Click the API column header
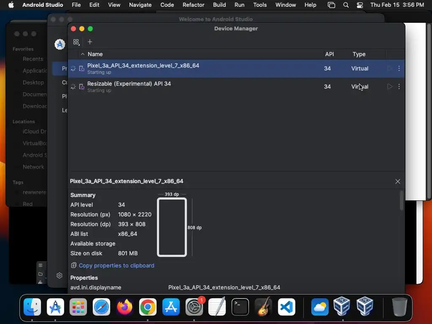Screen dimensions: 432x324 coord(329,54)
